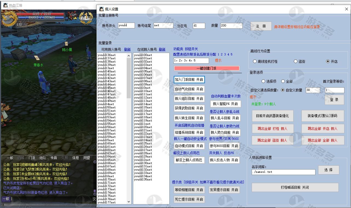The image size is (351, 208).
Task: Toggle the 死亡提示目前 开启 button
Action: tap(189, 199)
